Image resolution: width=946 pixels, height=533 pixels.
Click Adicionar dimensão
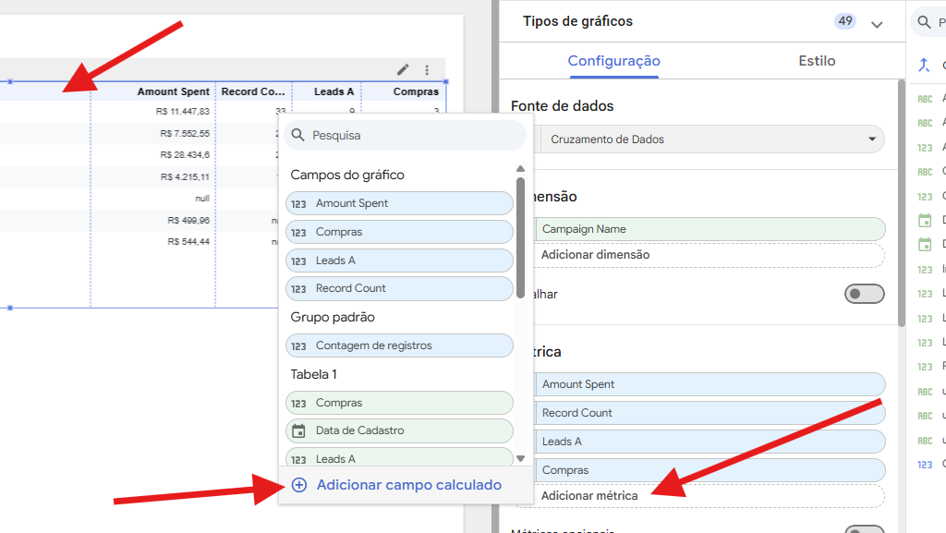[x=595, y=255]
